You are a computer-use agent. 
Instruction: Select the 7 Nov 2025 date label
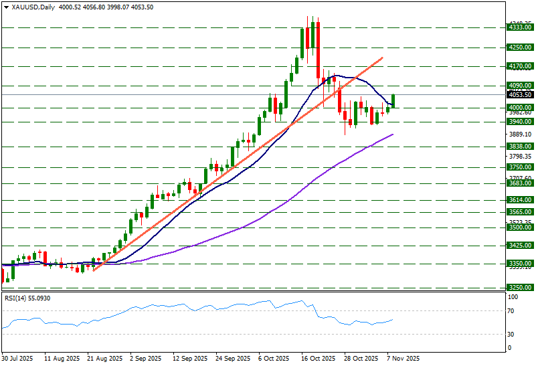(401, 359)
